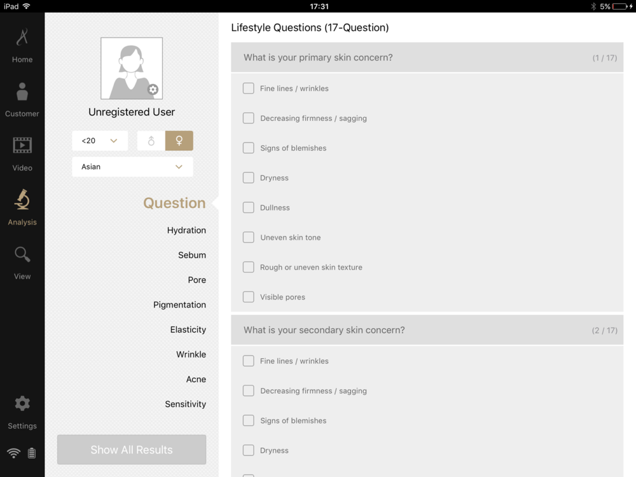Open the View magnifier icon
Image resolution: width=636 pixels, height=477 pixels.
coord(22,256)
